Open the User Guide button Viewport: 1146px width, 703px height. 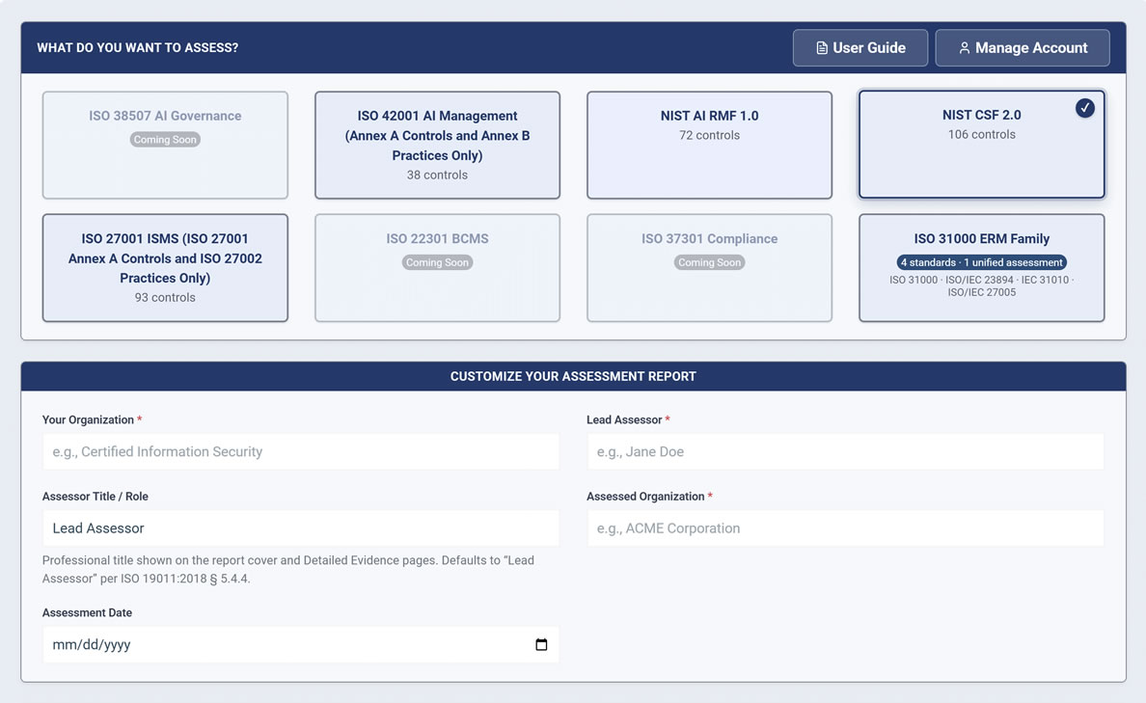pyautogui.click(x=860, y=47)
